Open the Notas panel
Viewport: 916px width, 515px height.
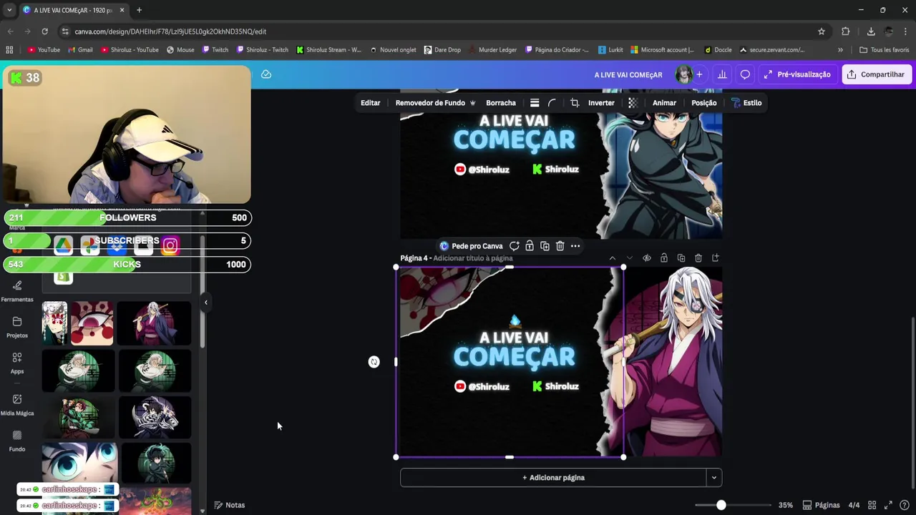pos(230,505)
